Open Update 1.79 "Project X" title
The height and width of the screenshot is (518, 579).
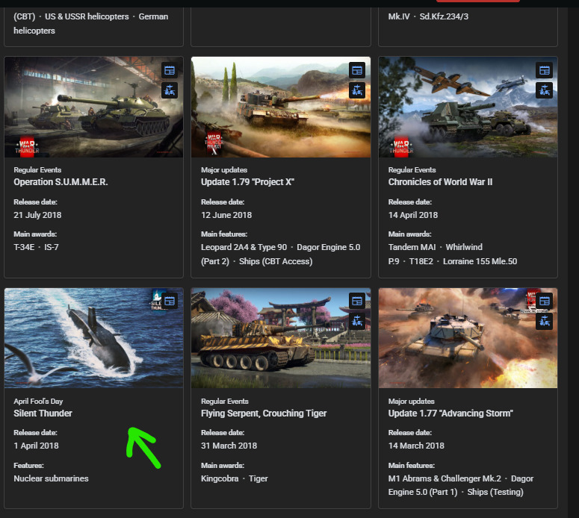pos(247,182)
